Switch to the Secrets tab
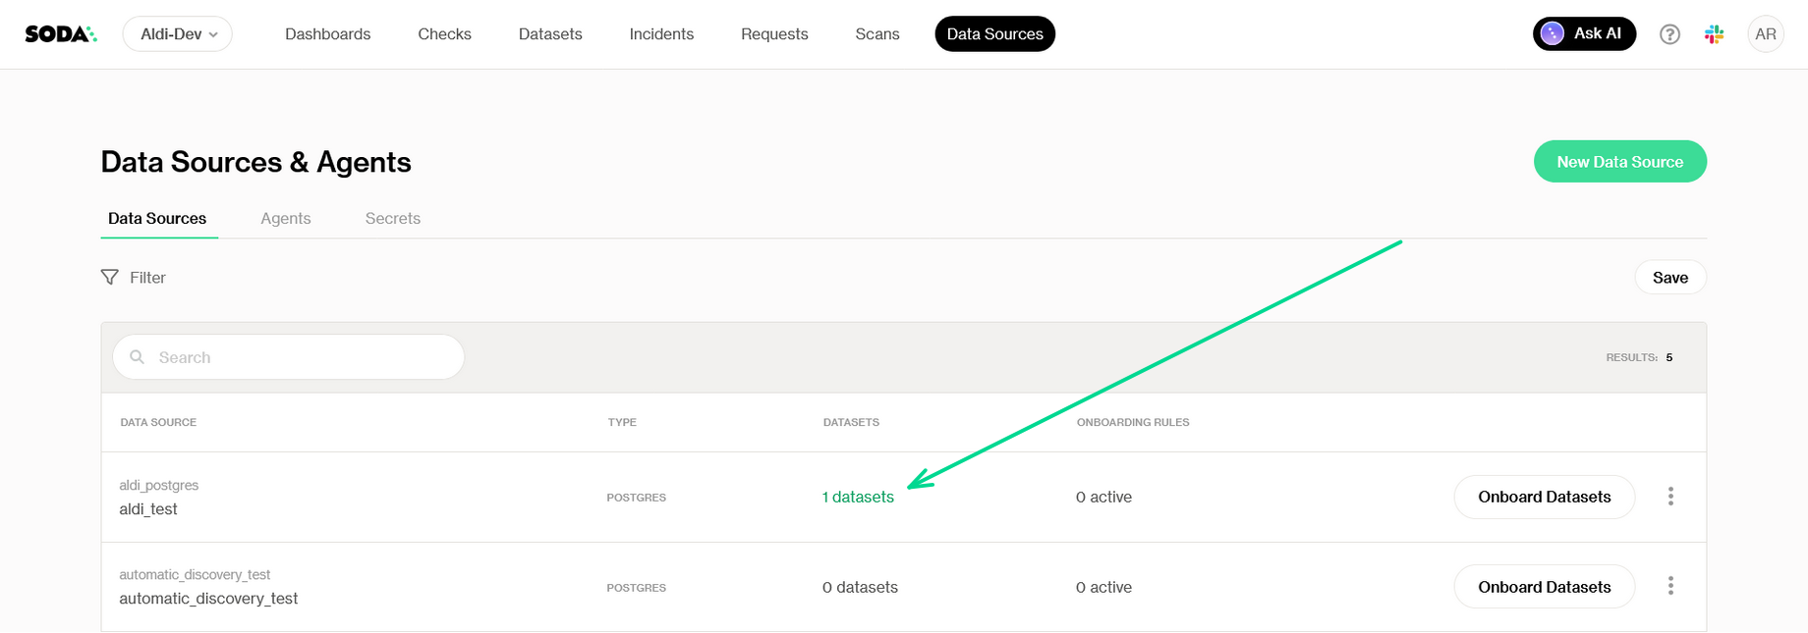 pyautogui.click(x=392, y=219)
